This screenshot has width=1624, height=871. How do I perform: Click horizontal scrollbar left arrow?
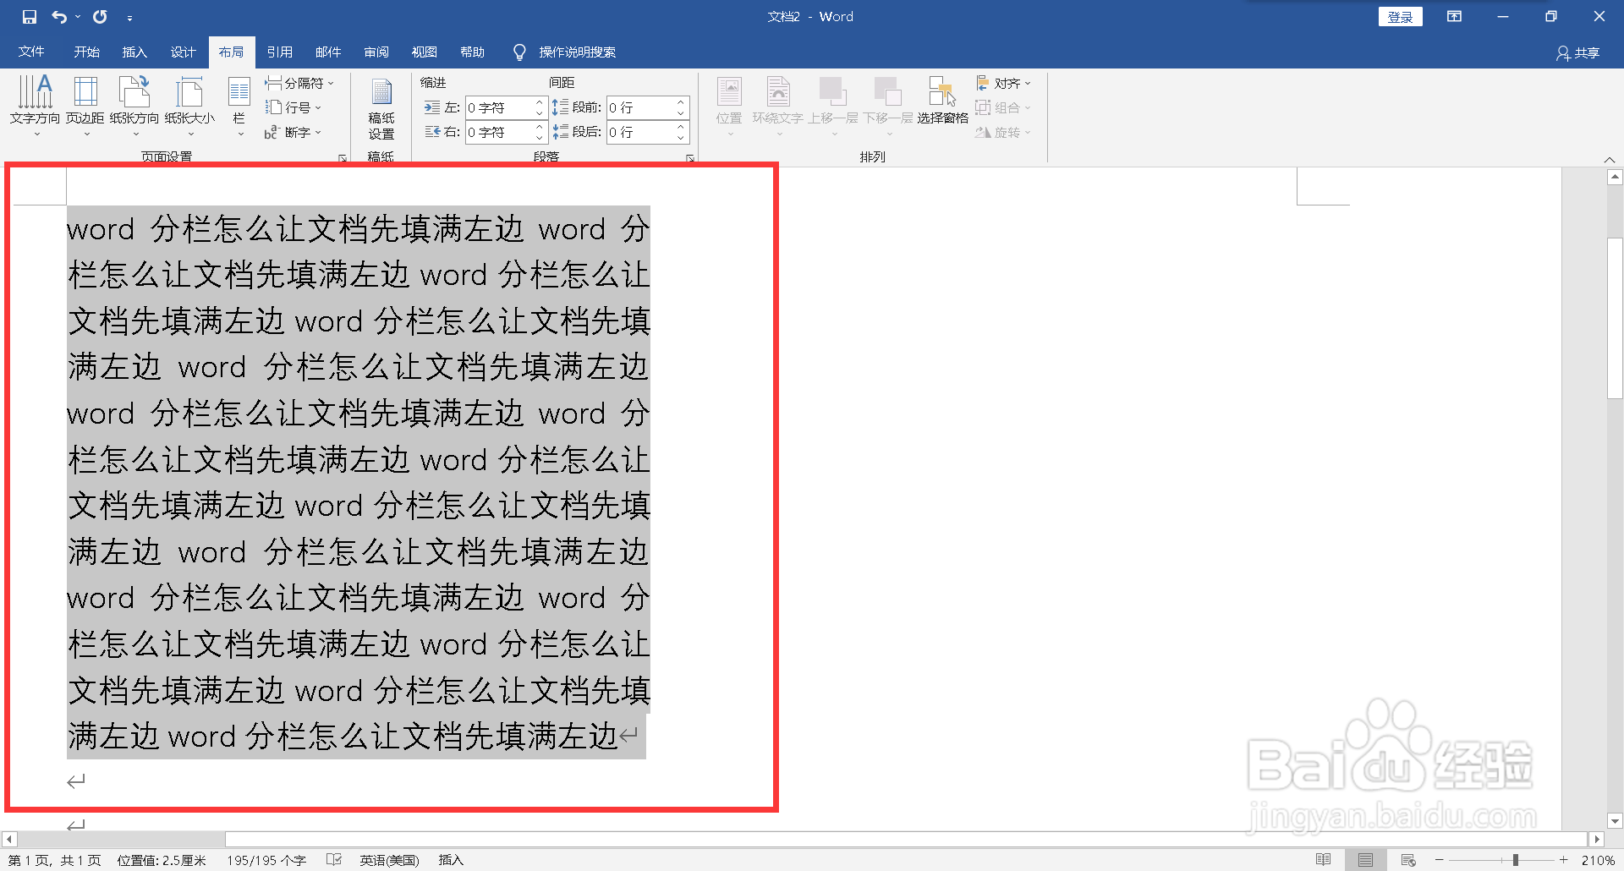click(x=8, y=840)
